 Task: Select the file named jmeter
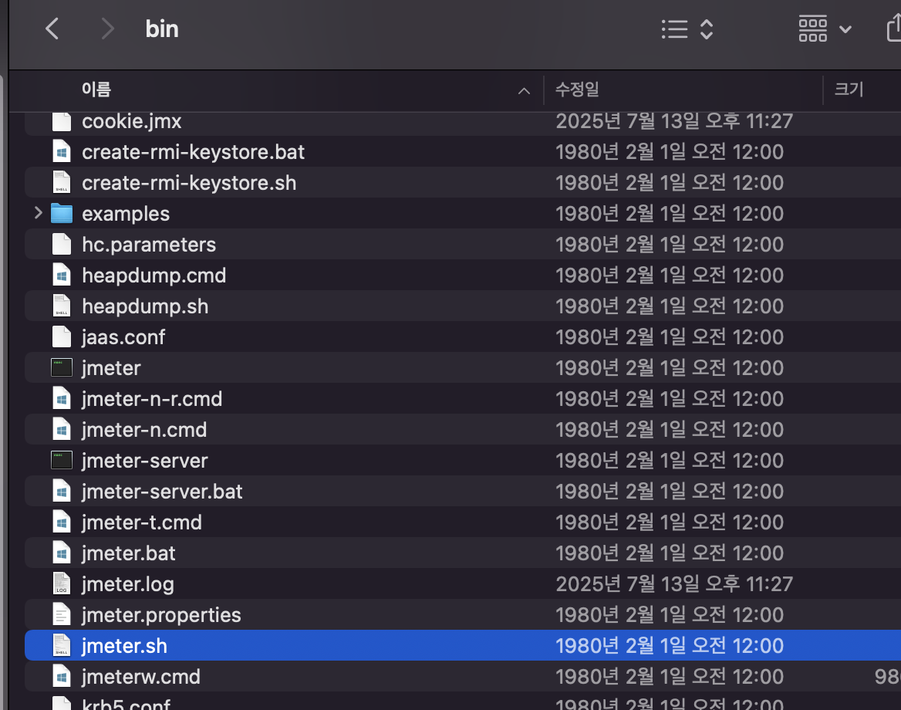point(111,369)
